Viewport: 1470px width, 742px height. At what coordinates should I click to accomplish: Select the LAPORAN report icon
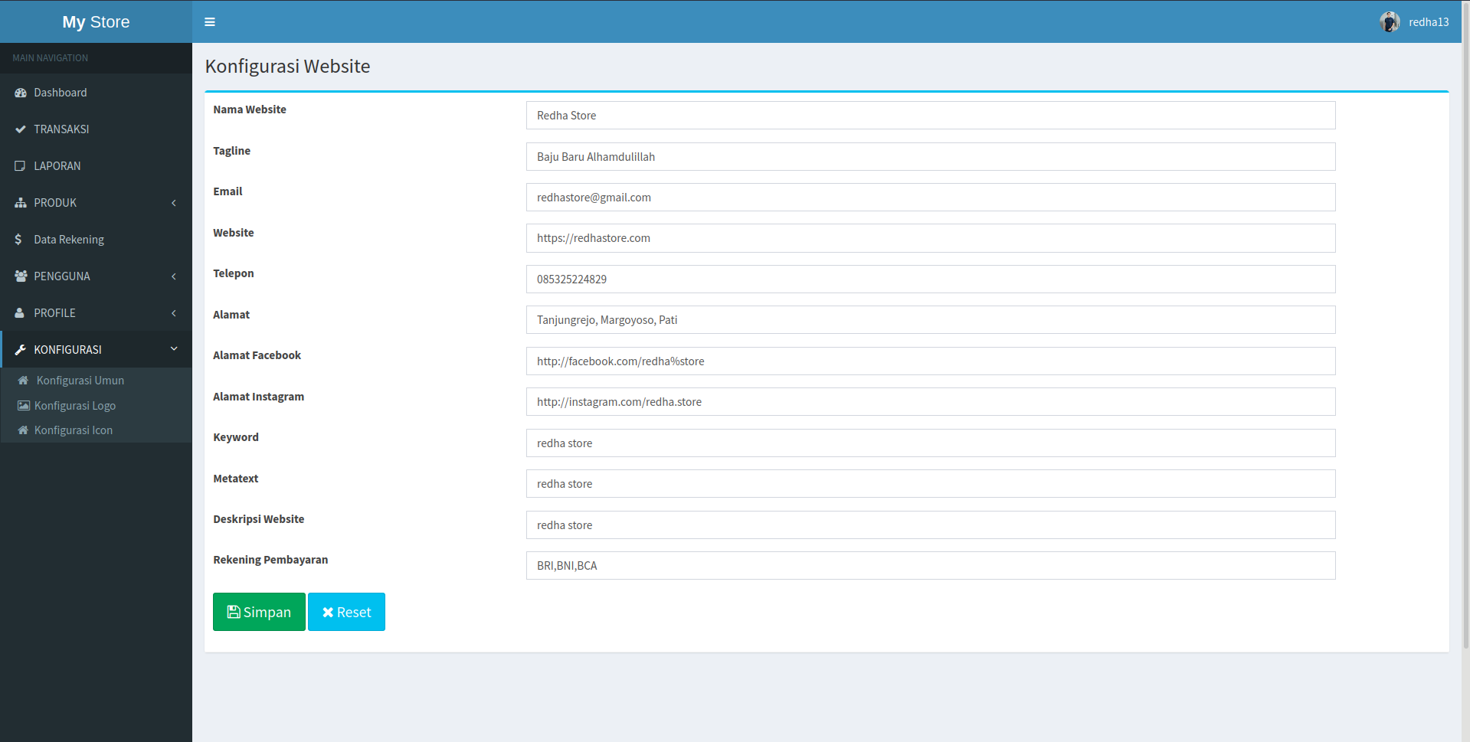click(x=21, y=165)
